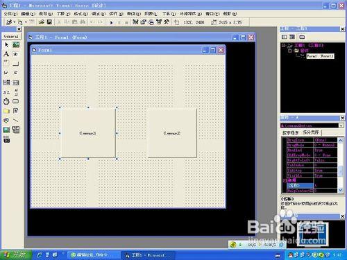Select the DriveListBox tool in the toolbox

16,101
